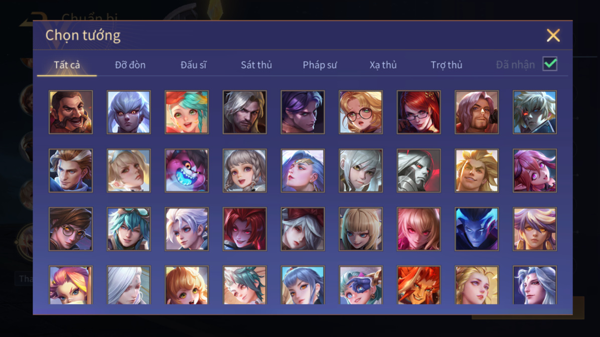The image size is (600, 337).
Task: Pick the grayscale armored hero with red eye
Action: click(418, 171)
